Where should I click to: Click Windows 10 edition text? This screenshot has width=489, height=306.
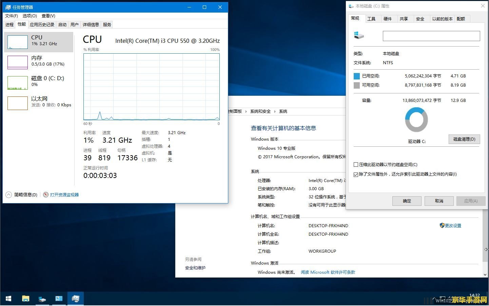276,148
